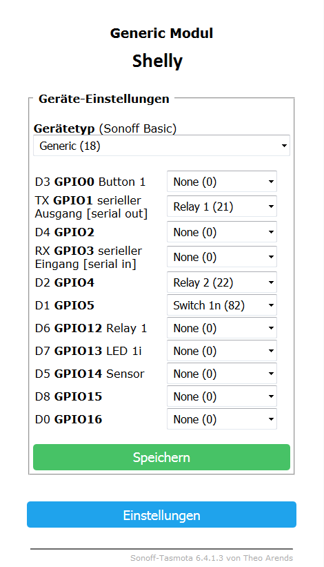
Task: Click the arrow icon on the GPIO5 selector
Action: [271, 305]
